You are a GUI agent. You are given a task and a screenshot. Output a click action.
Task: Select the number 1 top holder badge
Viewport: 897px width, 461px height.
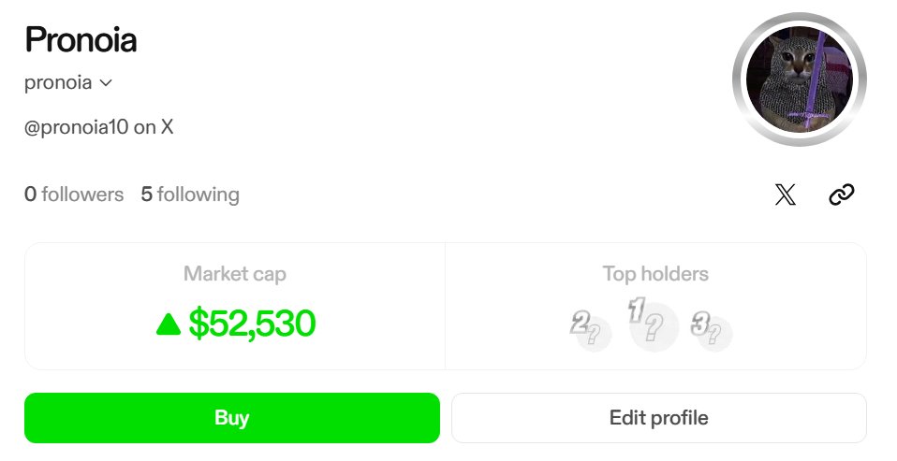point(652,323)
